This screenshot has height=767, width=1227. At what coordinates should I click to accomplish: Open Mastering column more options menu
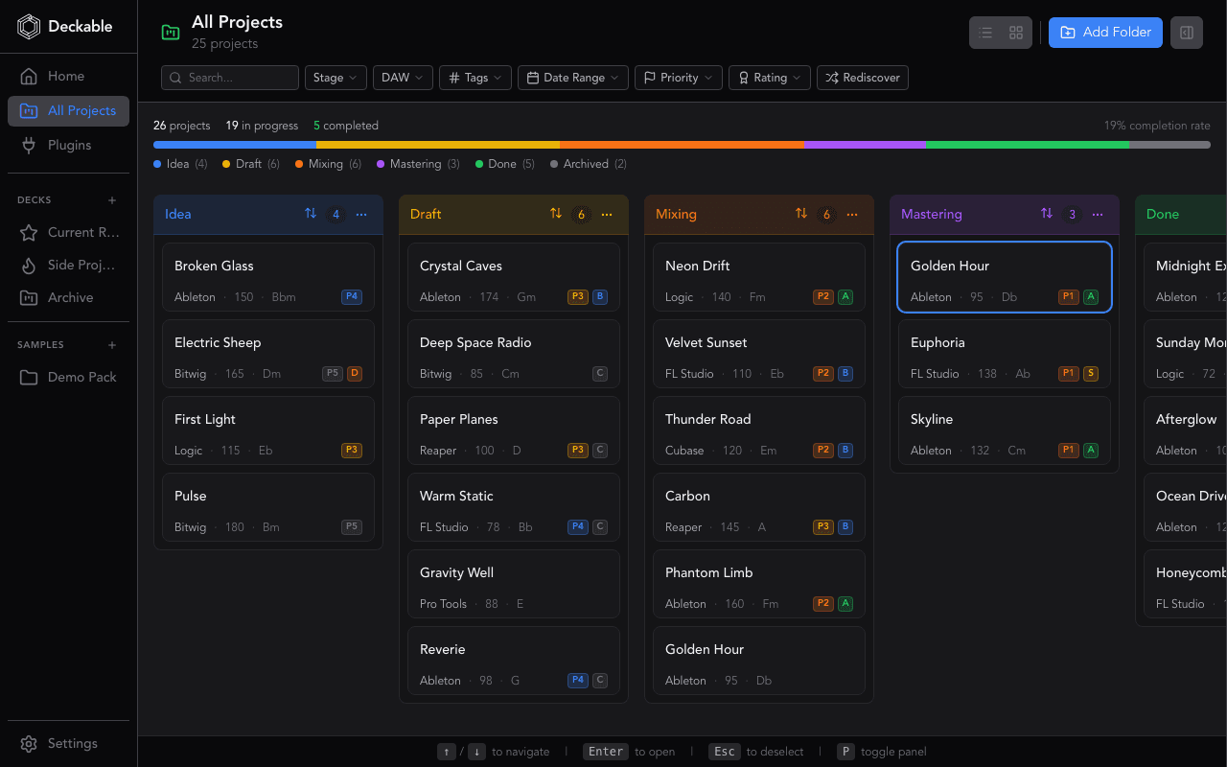click(x=1098, y=215)
